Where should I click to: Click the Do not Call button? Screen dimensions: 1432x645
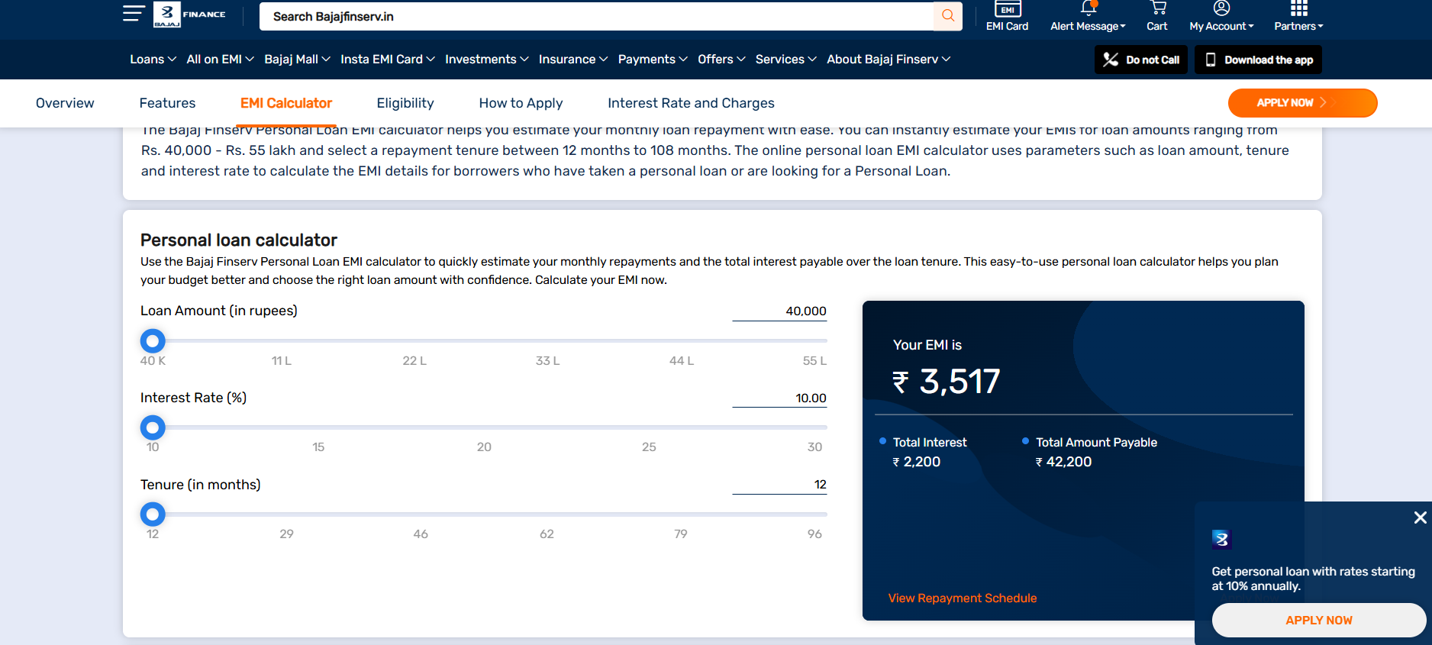(1141, 60)
